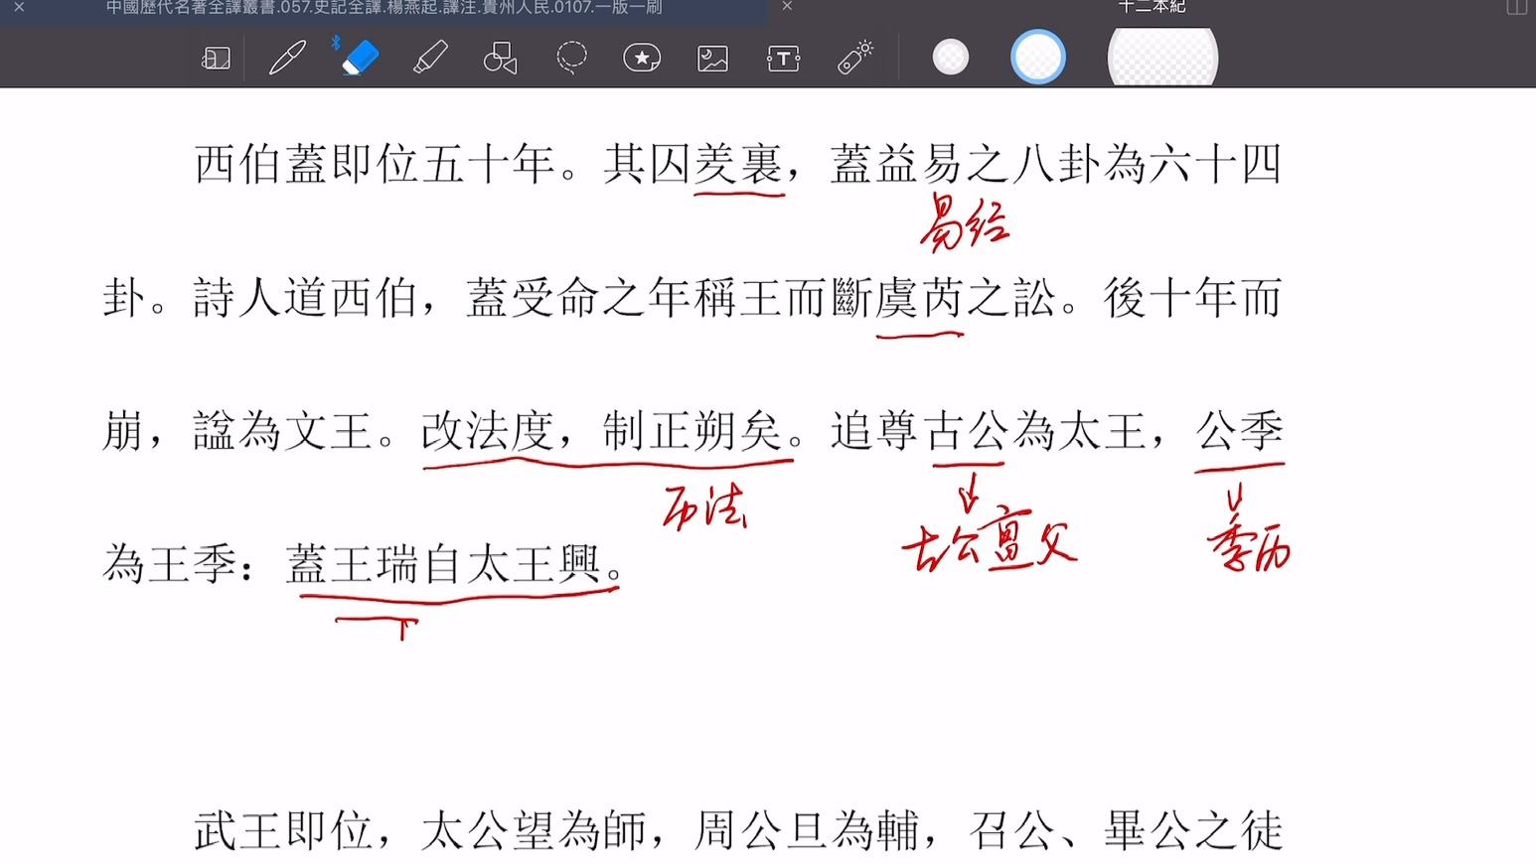Click the text 太公望為師
The width and height of the screenshot is (1536, 864).
[533, 830]
